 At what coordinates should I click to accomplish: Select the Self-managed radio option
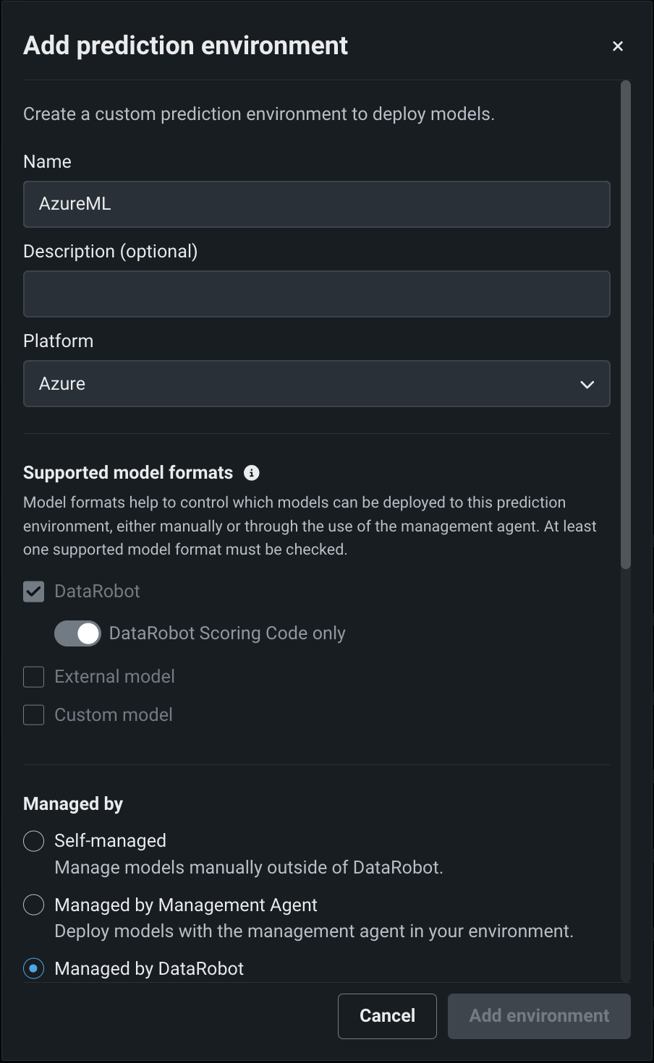pyautogui.click(x=34, y=841)
